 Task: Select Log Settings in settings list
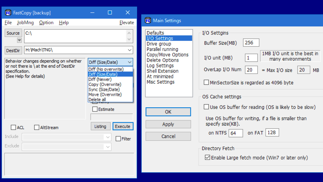pos(169,66)
